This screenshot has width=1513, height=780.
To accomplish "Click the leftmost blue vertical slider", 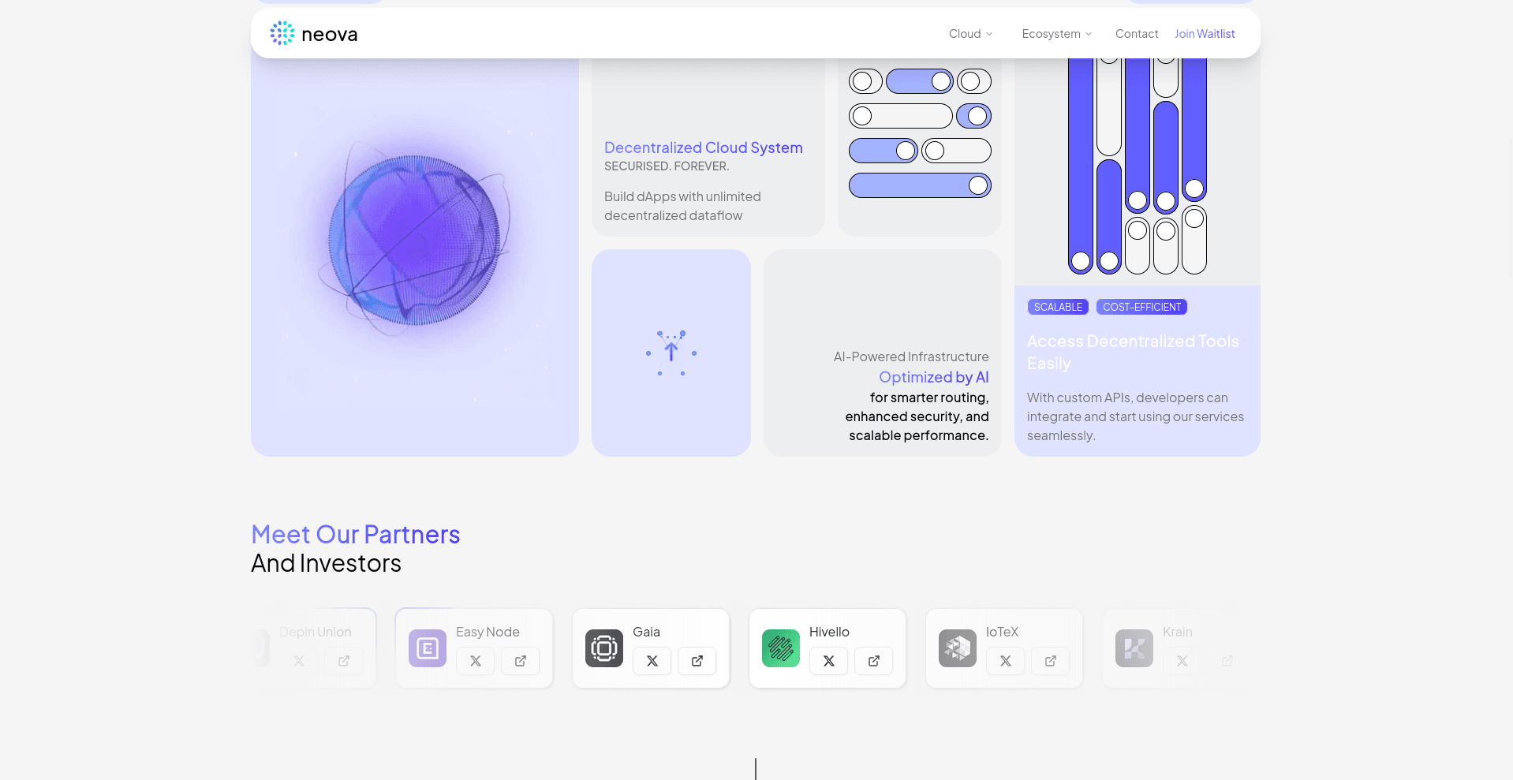I will click(1080, 166).
